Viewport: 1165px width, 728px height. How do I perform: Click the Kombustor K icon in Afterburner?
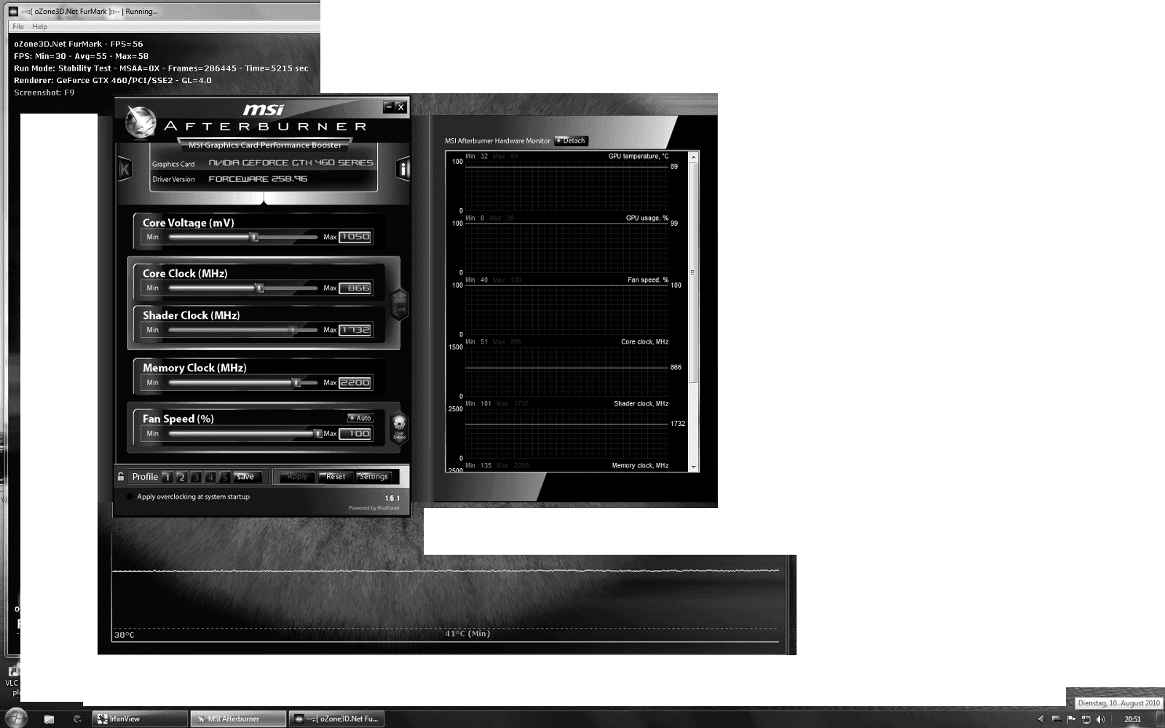(124, 170)
